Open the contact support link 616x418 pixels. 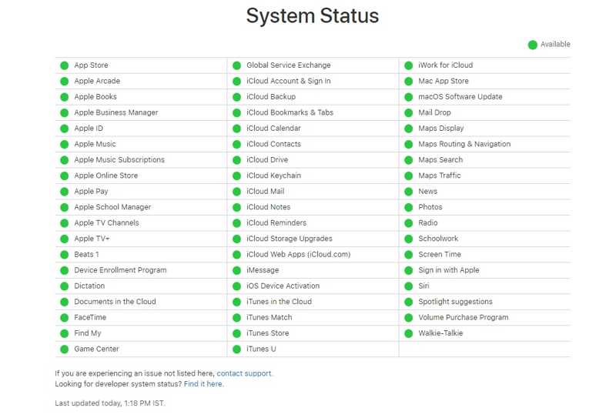coord(244,373)
